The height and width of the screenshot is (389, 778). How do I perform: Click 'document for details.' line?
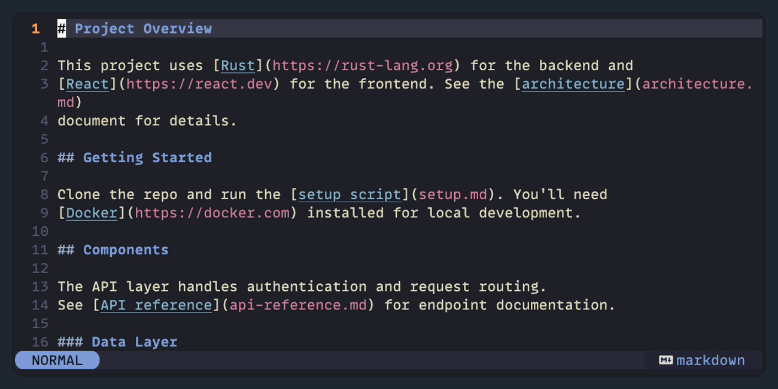pyautogui.click(x=147, y=121)
